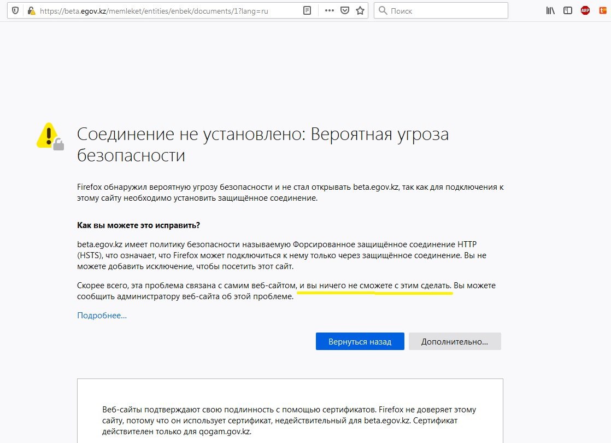Click the Вернуться назад button
Screen dimensions: 611x443
point(360,341)
